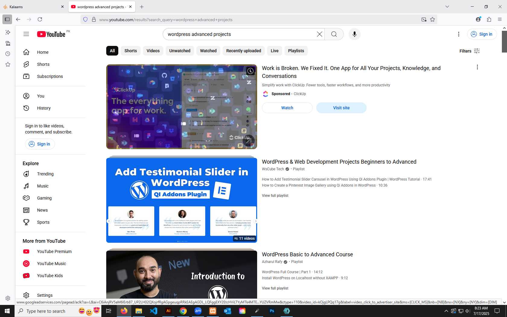Viewport: 507px width, 317px height.
Task: Click the Windows taskbar search box
Action: (58, 311)
